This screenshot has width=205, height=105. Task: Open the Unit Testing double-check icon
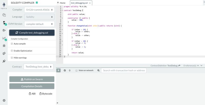click(4, 53)
